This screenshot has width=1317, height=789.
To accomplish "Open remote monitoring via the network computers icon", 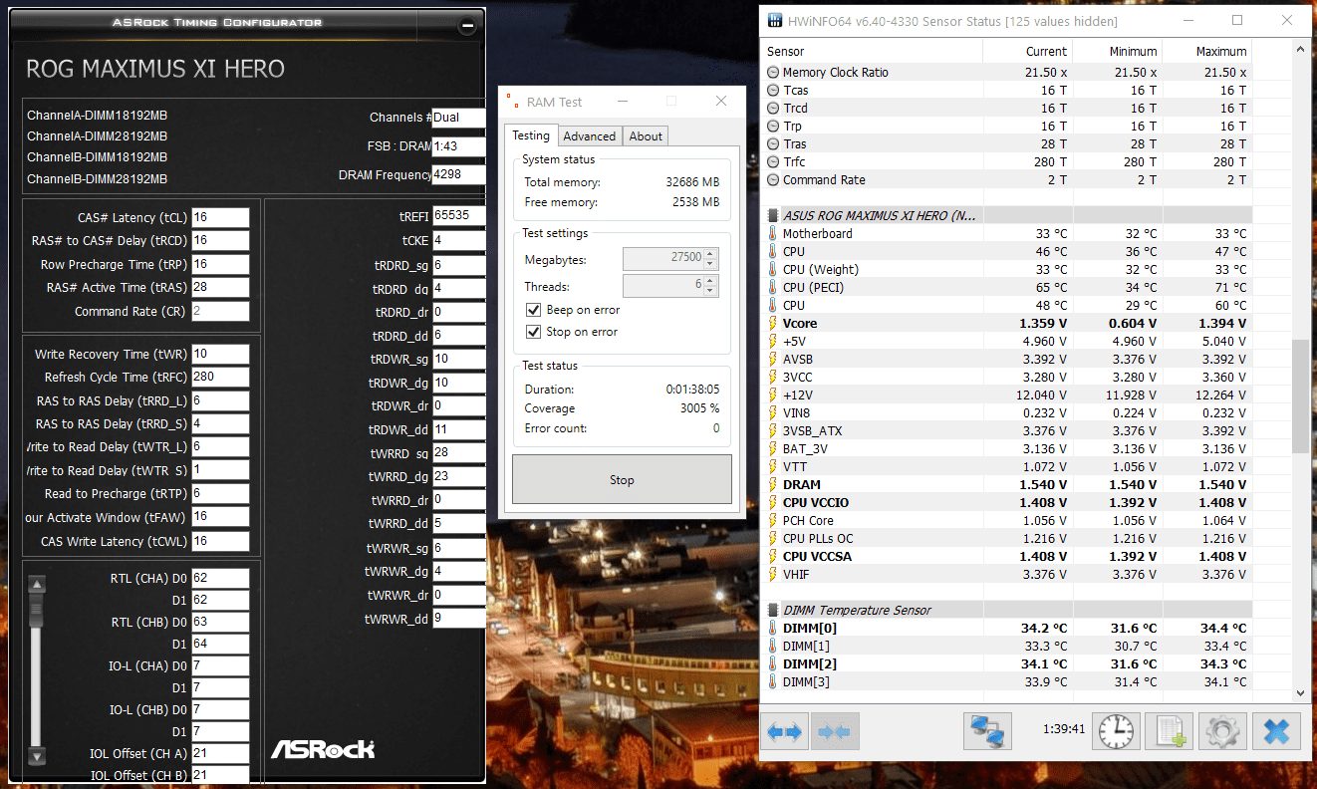I will click(x=987, y=732).
